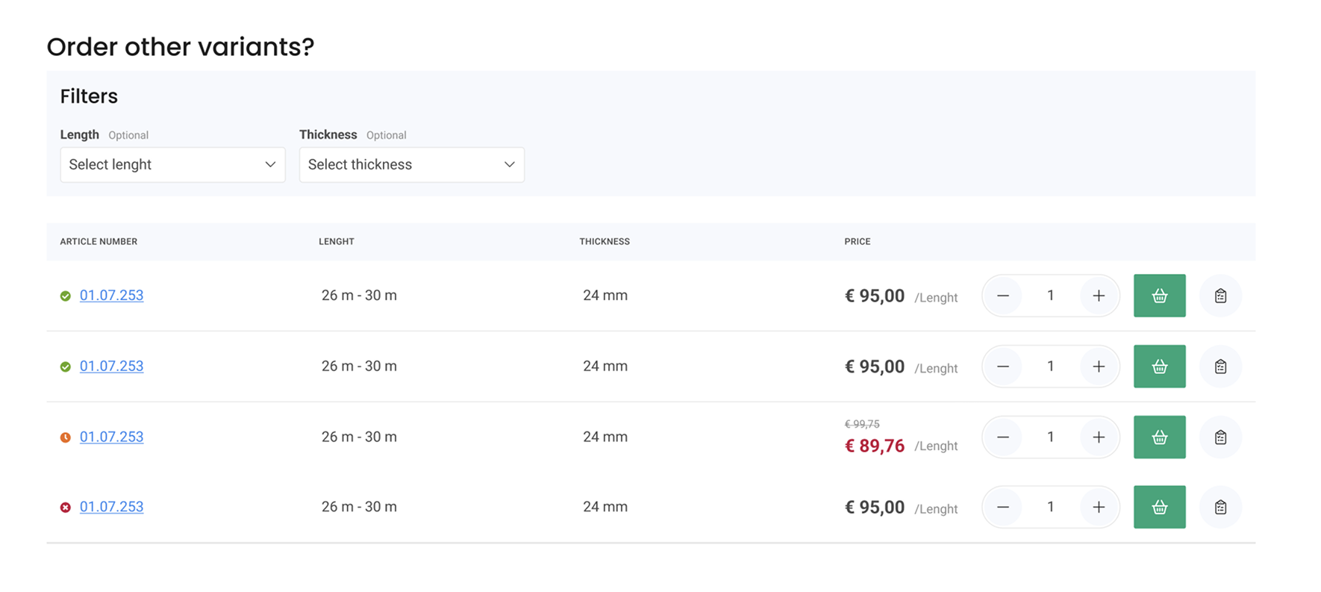Add first row item to order list

point(1220,296)
